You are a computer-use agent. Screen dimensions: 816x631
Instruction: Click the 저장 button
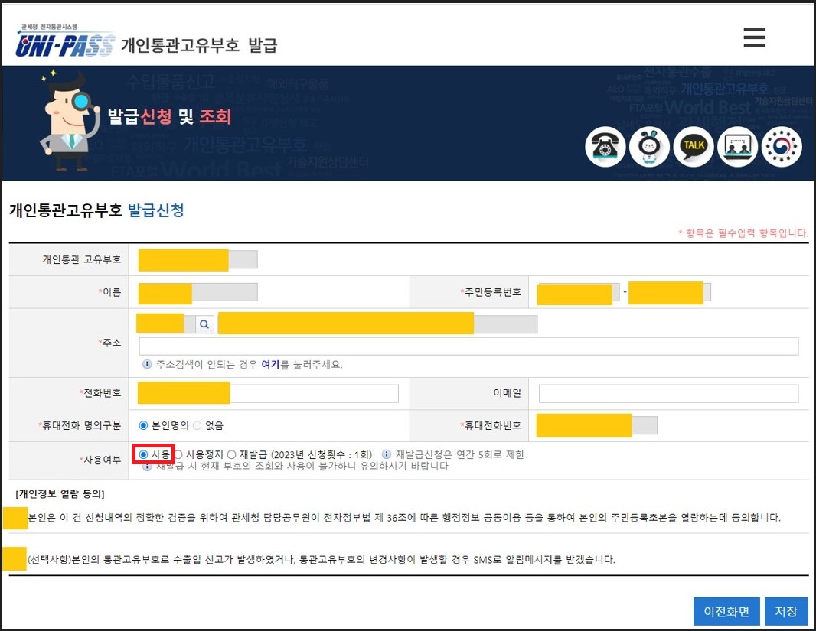(786, 611)
